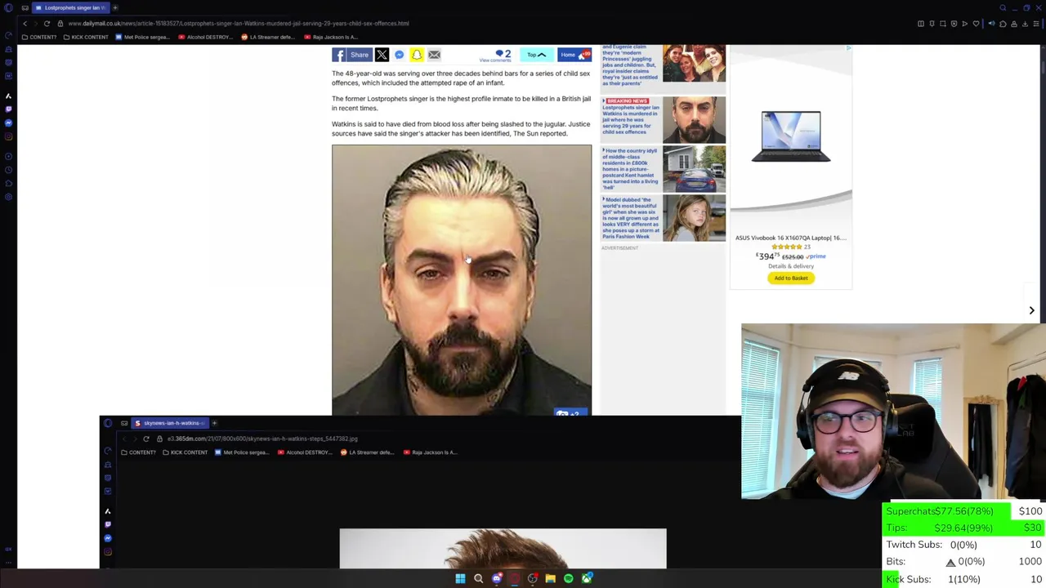Screen dimensions: 1046x588
Task: Click the Daily Mail address bar URL
Action: coord(239,24)
